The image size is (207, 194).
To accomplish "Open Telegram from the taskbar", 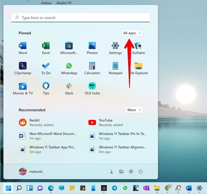I will pyautogui.click(x=114, y=188).
